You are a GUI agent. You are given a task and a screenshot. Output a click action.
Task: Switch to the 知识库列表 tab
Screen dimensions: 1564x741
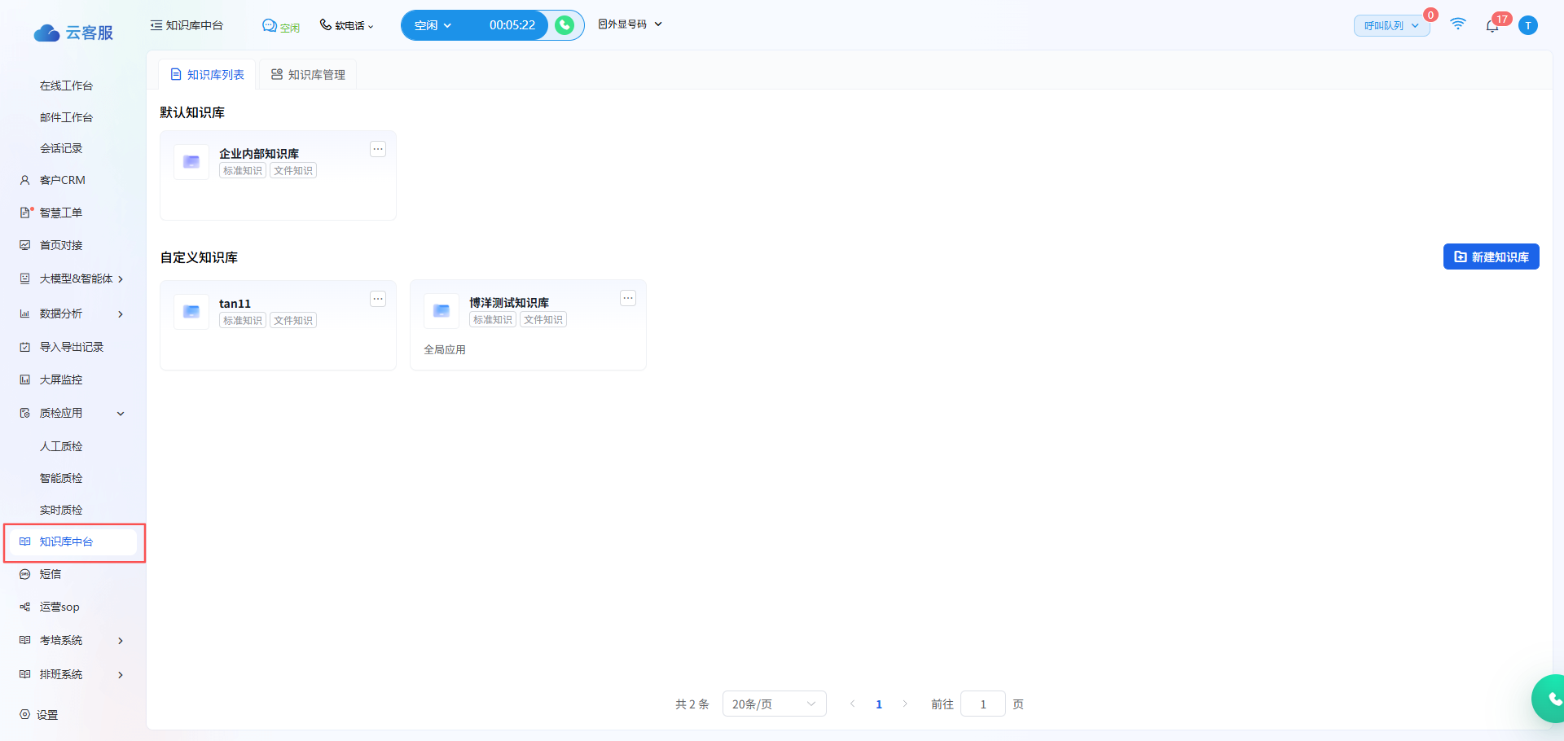pos(207,74)
